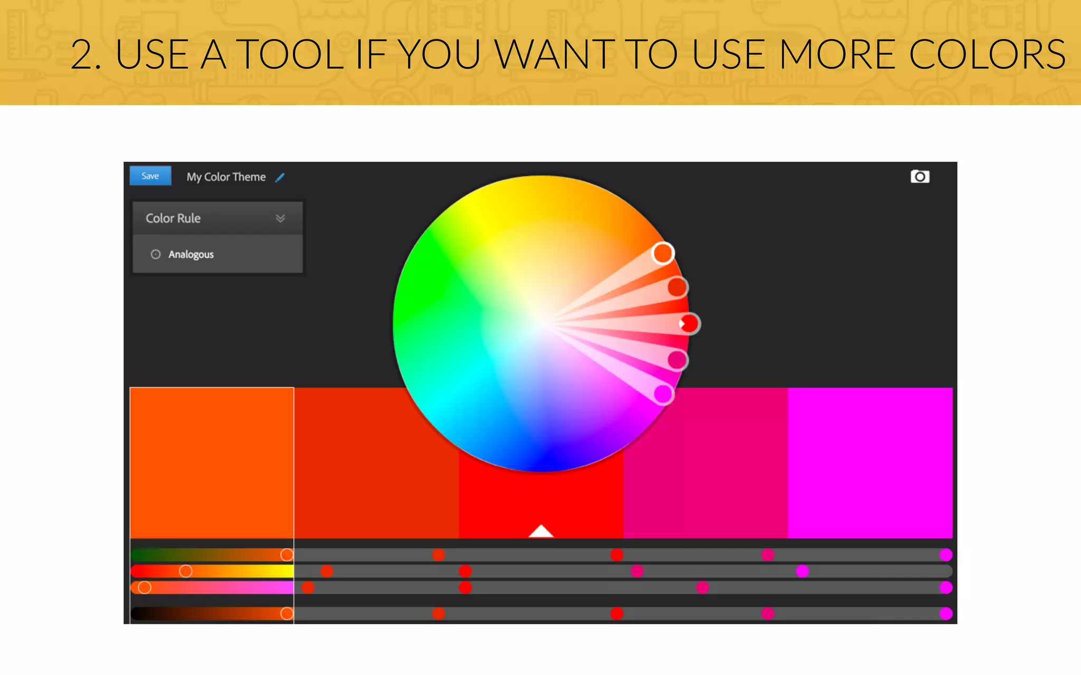Click the magenta dot on the bottom slider row
This screenshot has height=675, width=1081.
[946, 613]
